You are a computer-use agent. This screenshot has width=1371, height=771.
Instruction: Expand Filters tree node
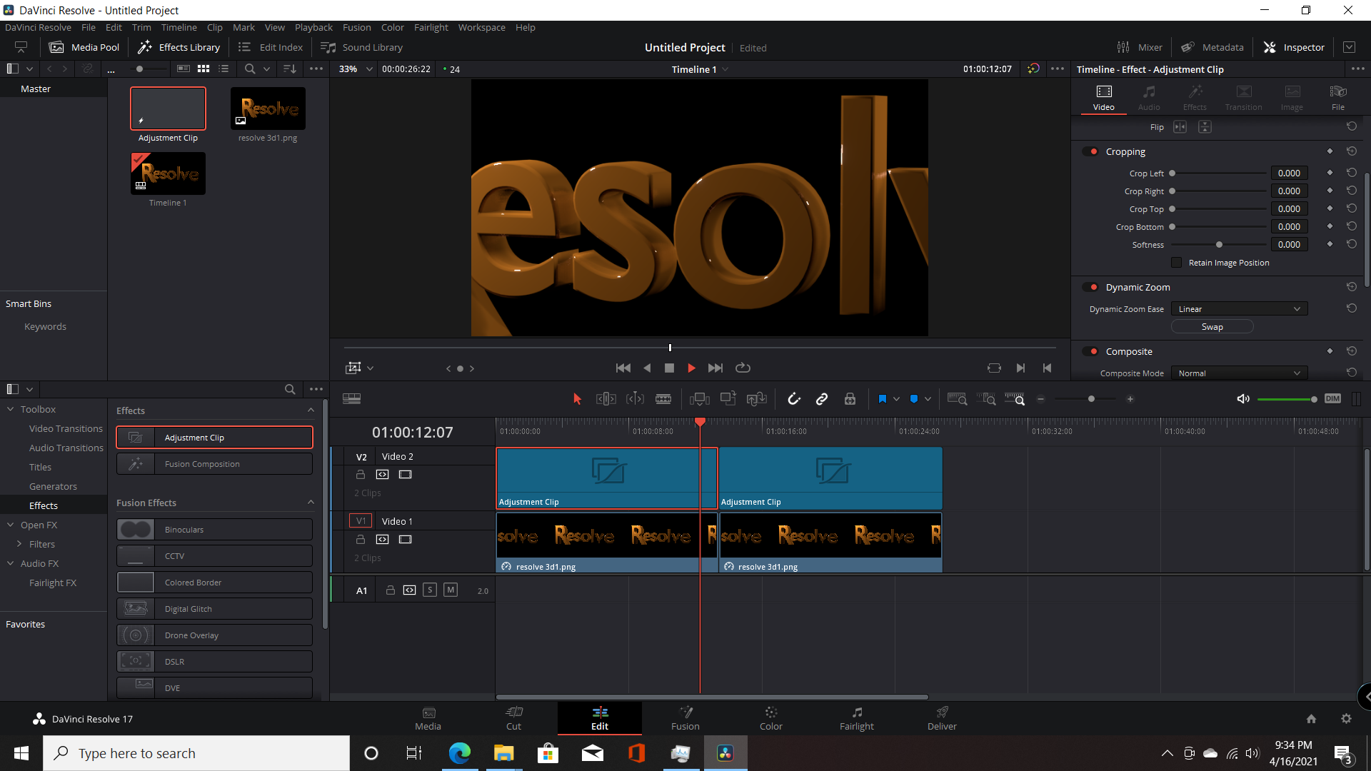point(19,544)
